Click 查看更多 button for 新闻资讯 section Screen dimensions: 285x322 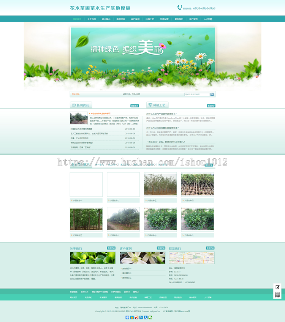coord(135,106)
